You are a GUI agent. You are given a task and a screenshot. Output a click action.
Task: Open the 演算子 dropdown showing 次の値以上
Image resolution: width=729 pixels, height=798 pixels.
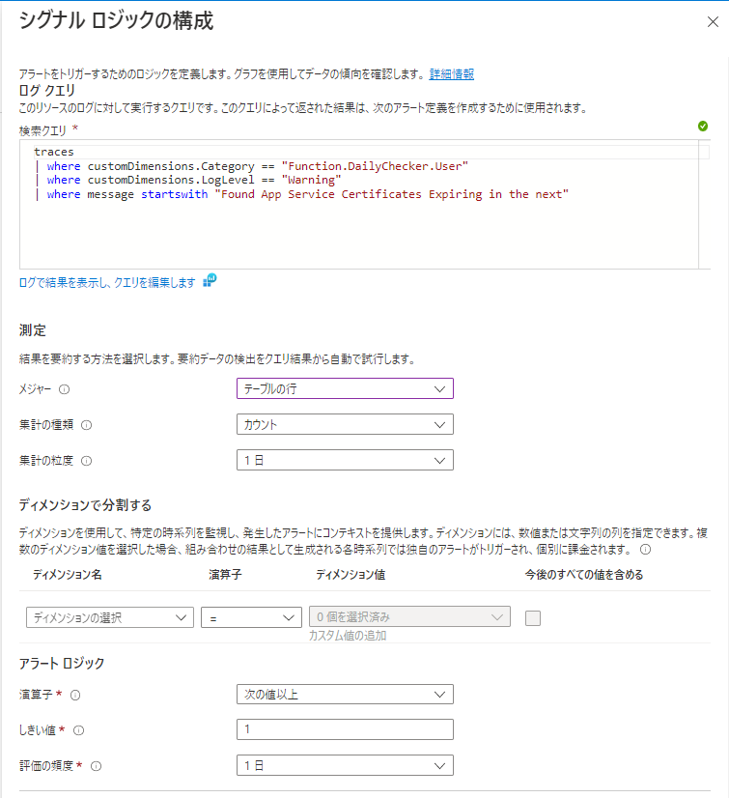click(345, 695)
